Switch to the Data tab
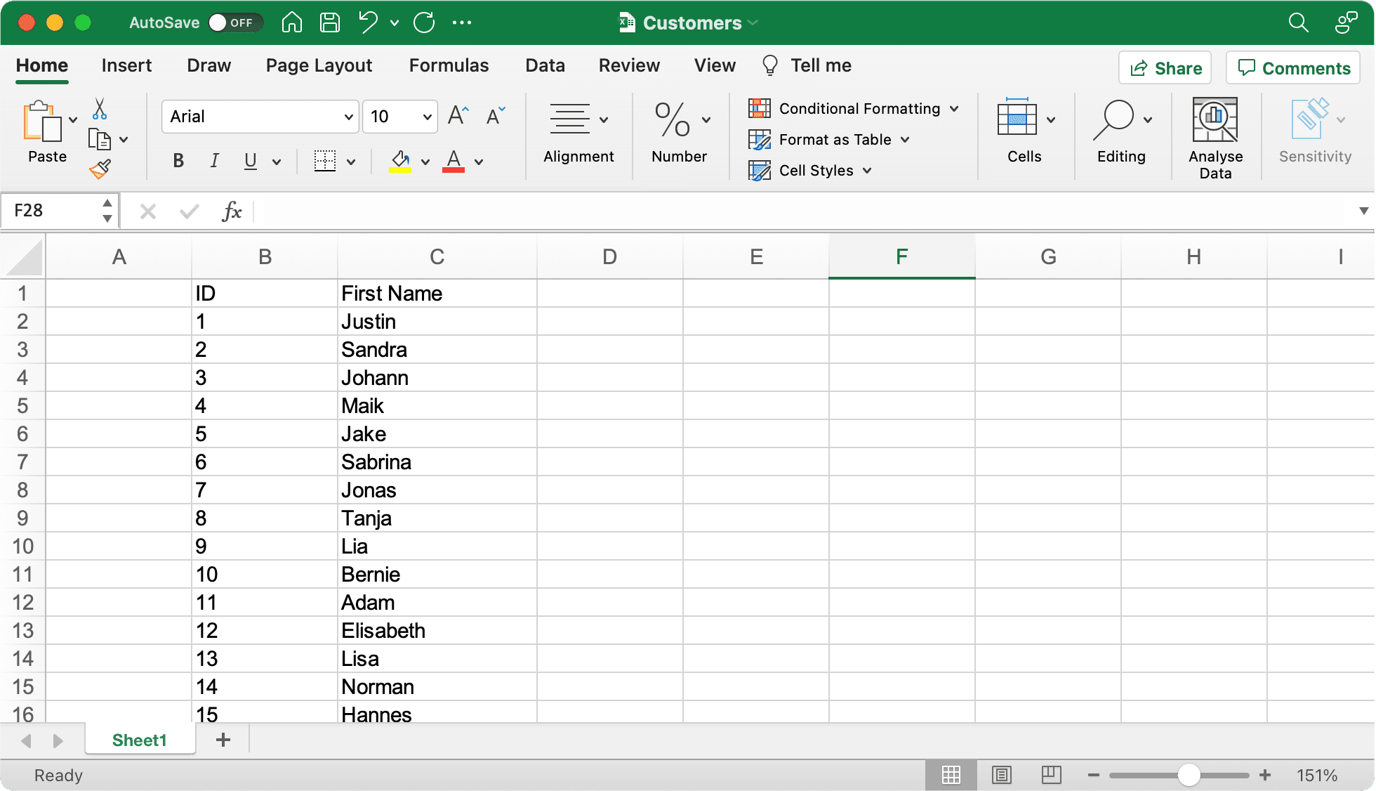The width and height of the screenshot is (1376, 791). coord(545,65)
